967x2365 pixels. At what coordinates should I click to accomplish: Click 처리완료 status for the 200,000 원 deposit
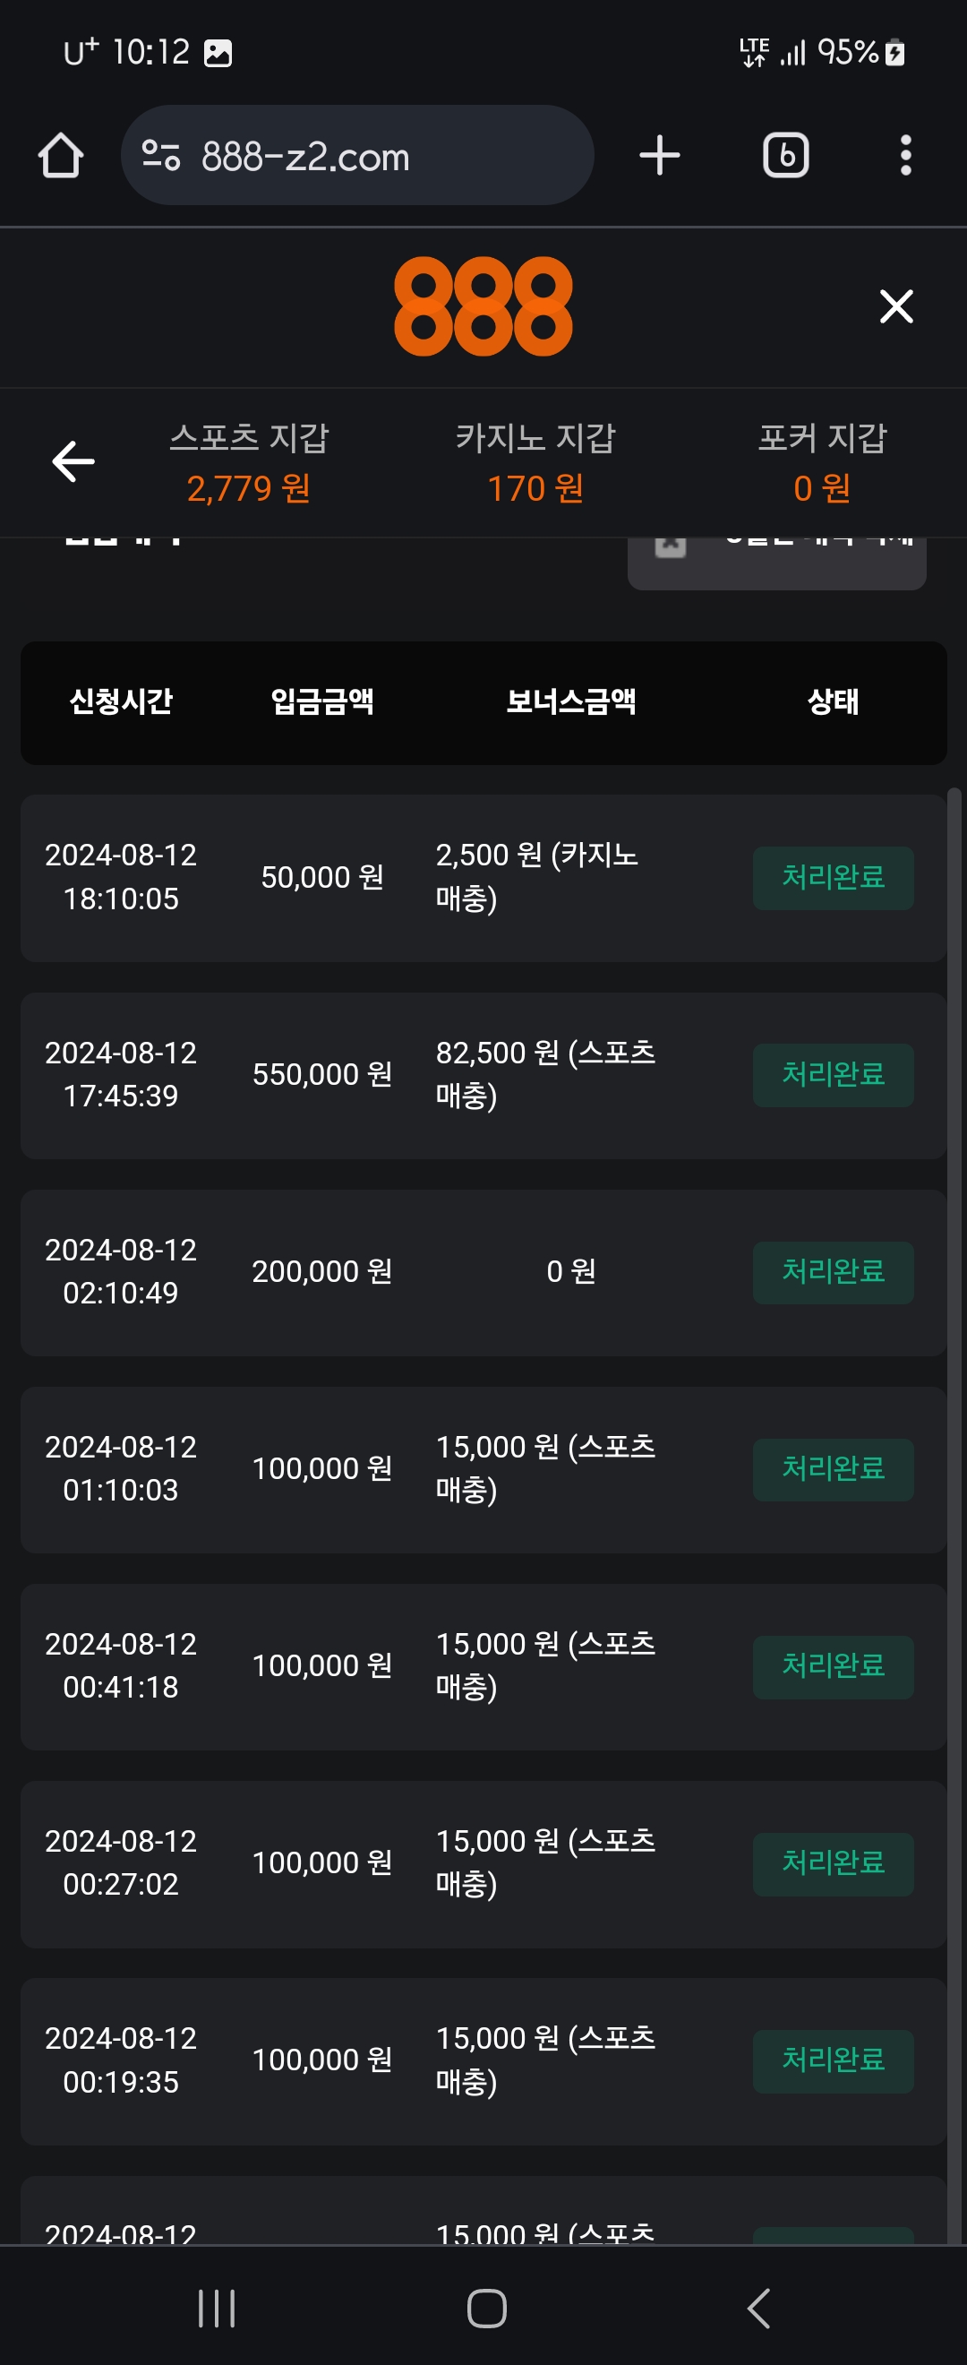[832, 1272]
